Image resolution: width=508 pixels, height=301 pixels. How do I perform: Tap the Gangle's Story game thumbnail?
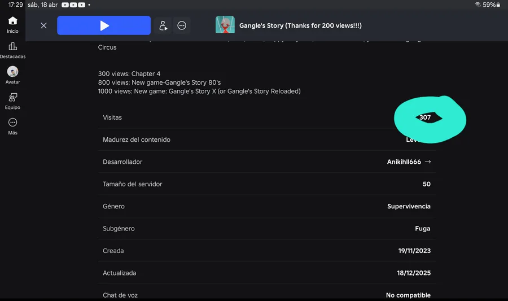pos(225,25)
